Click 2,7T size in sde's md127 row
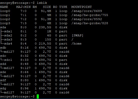The image size is (138, 99). click(47, 76)
